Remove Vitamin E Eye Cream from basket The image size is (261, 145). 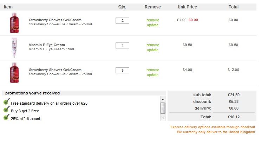152,45
